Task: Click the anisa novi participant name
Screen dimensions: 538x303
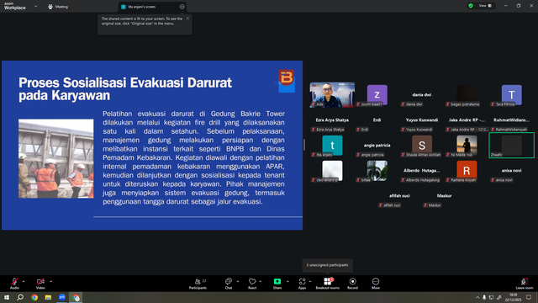Action: point(512,170)
